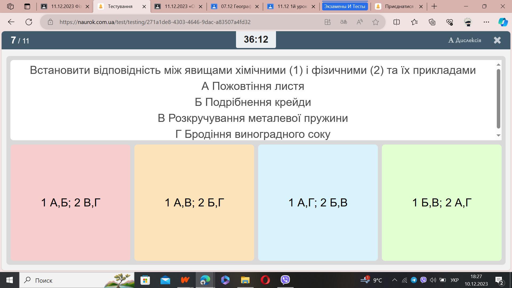Click the favorites star in address bar
Image resolution: width=512 pixels, height=288 pixels.
click(x=375, y=22)
